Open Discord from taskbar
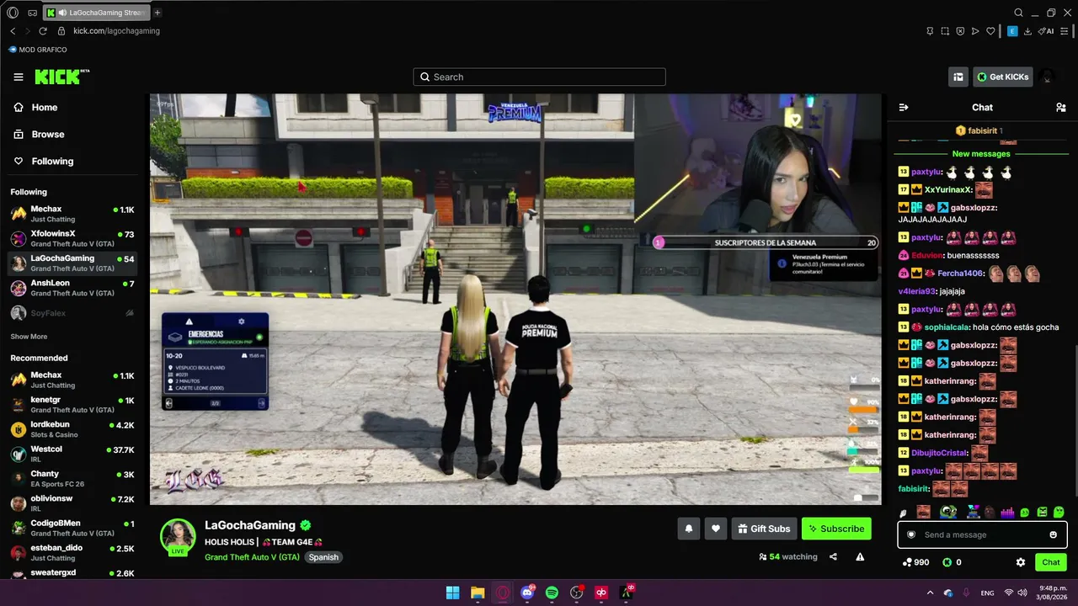 tap(527, 593)
